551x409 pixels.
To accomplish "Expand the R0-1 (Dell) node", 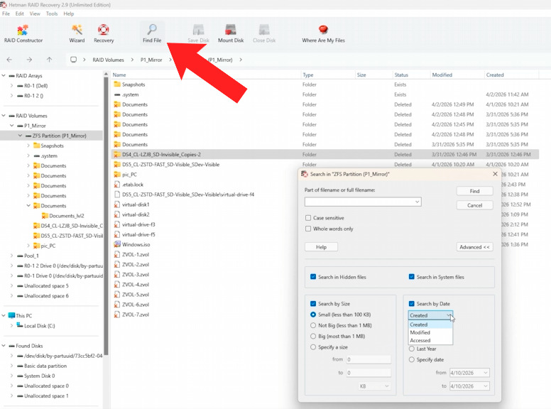I will [x=11, y=85].
